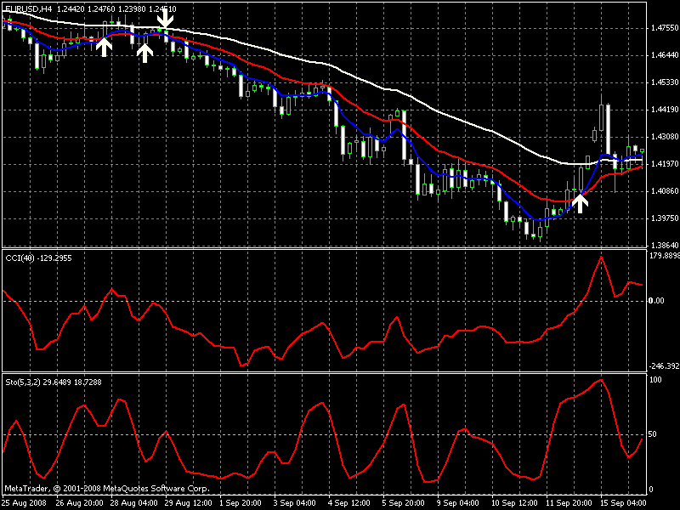This screenshot has height=510, width=680.
Task: Click the Stochastic 50 level label
Action: coord(654,434)
